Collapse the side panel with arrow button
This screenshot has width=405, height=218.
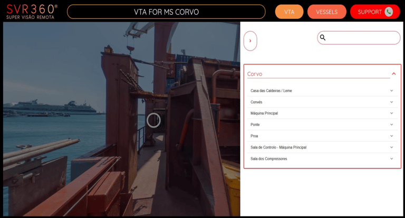click(x=250, y=41)
